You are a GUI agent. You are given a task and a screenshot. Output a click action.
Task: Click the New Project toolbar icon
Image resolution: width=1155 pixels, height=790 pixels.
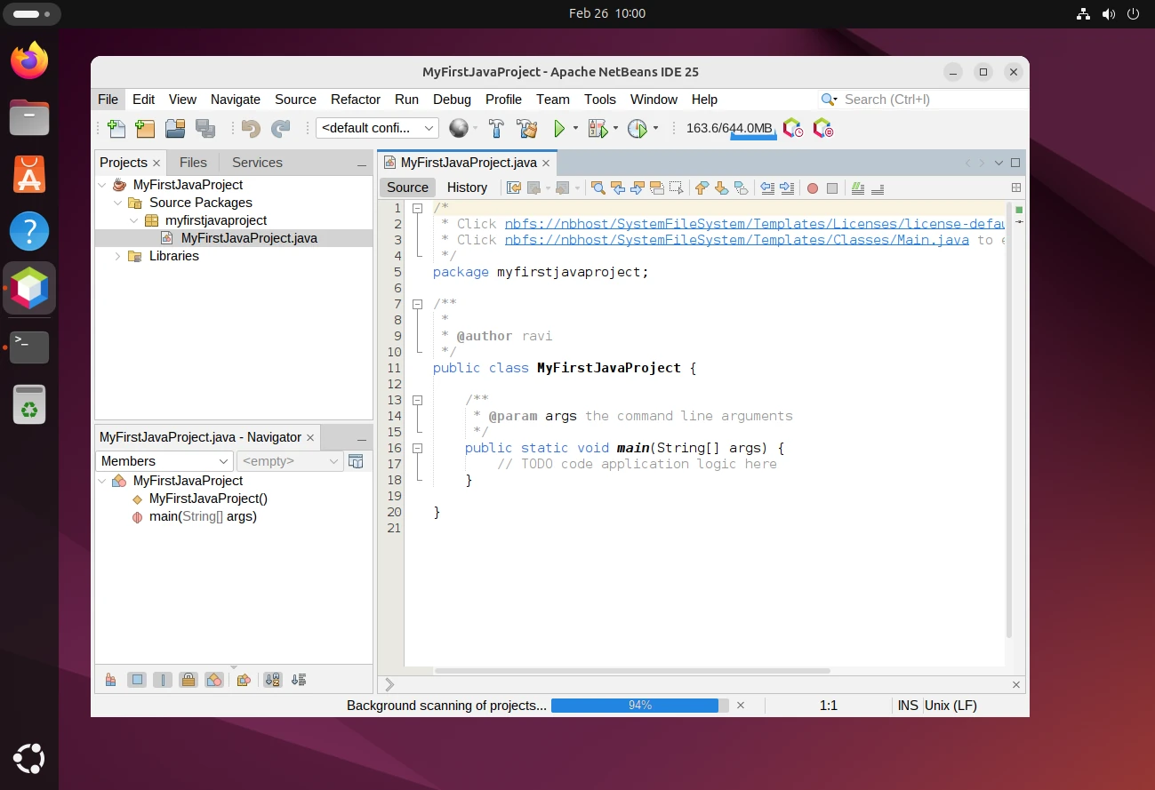click(145, 129)
